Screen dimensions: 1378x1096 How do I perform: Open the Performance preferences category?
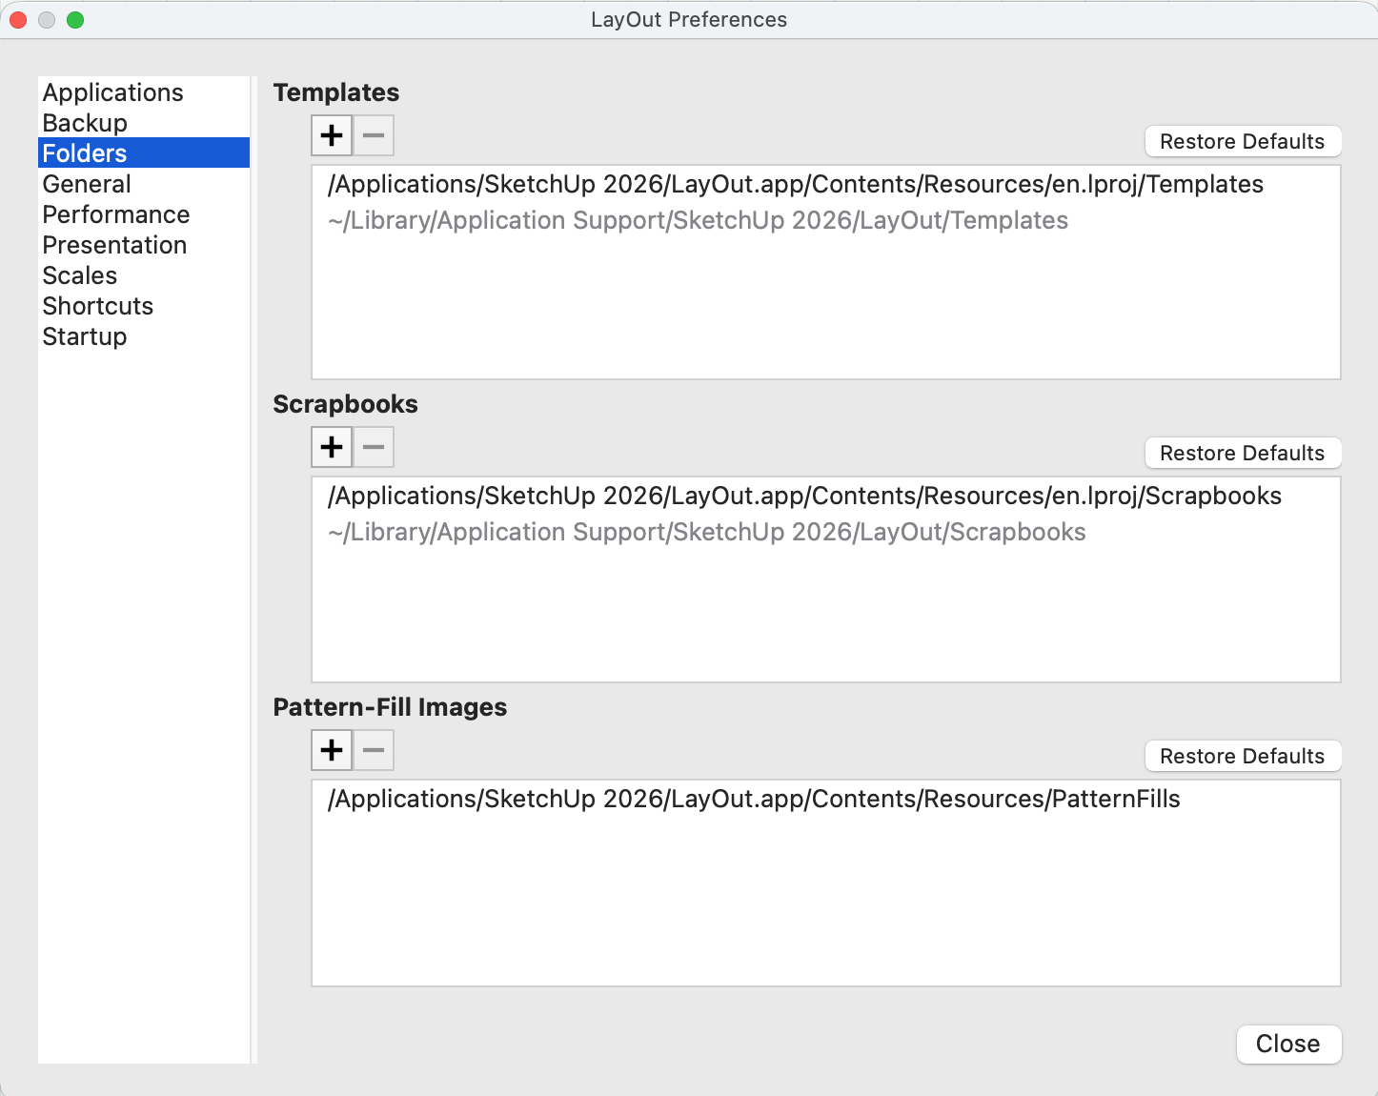tap(144, 214)
